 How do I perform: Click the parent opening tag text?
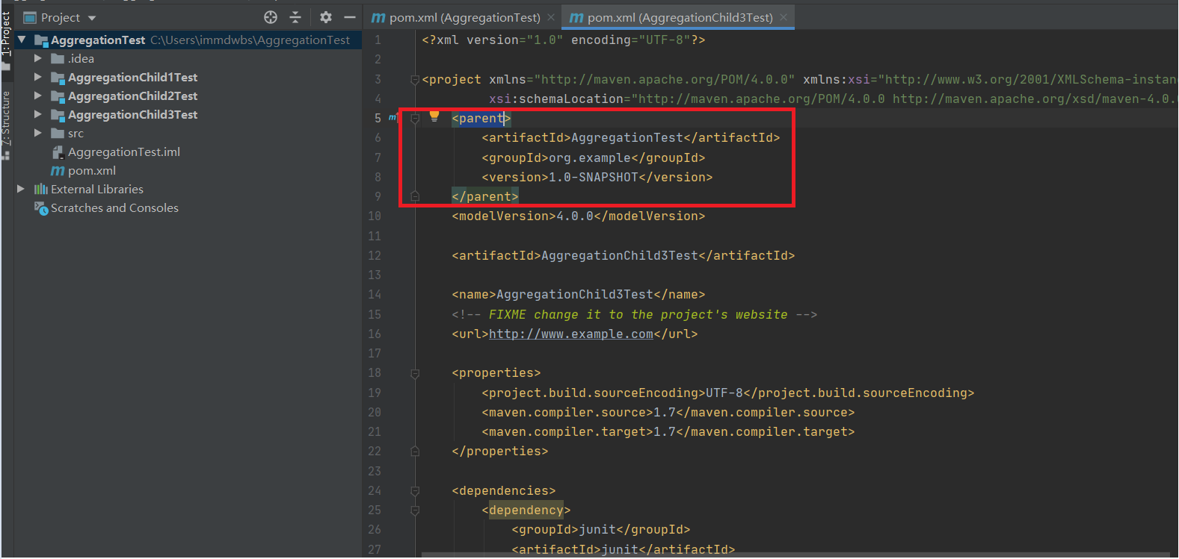click(481, 119)
